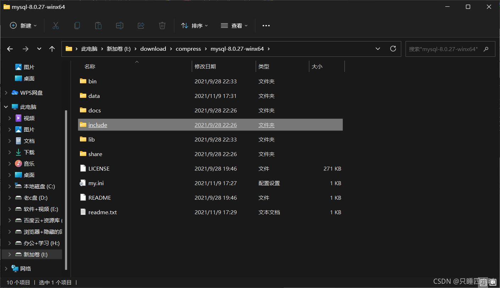Open address bar history dropdown
Screen dimensions: 500x288
[378, 49]
